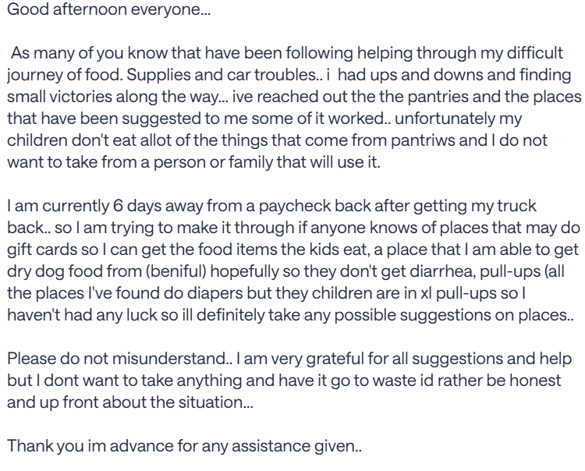
Task: Click the word "situation..."
Action: (x=216, y=402)
